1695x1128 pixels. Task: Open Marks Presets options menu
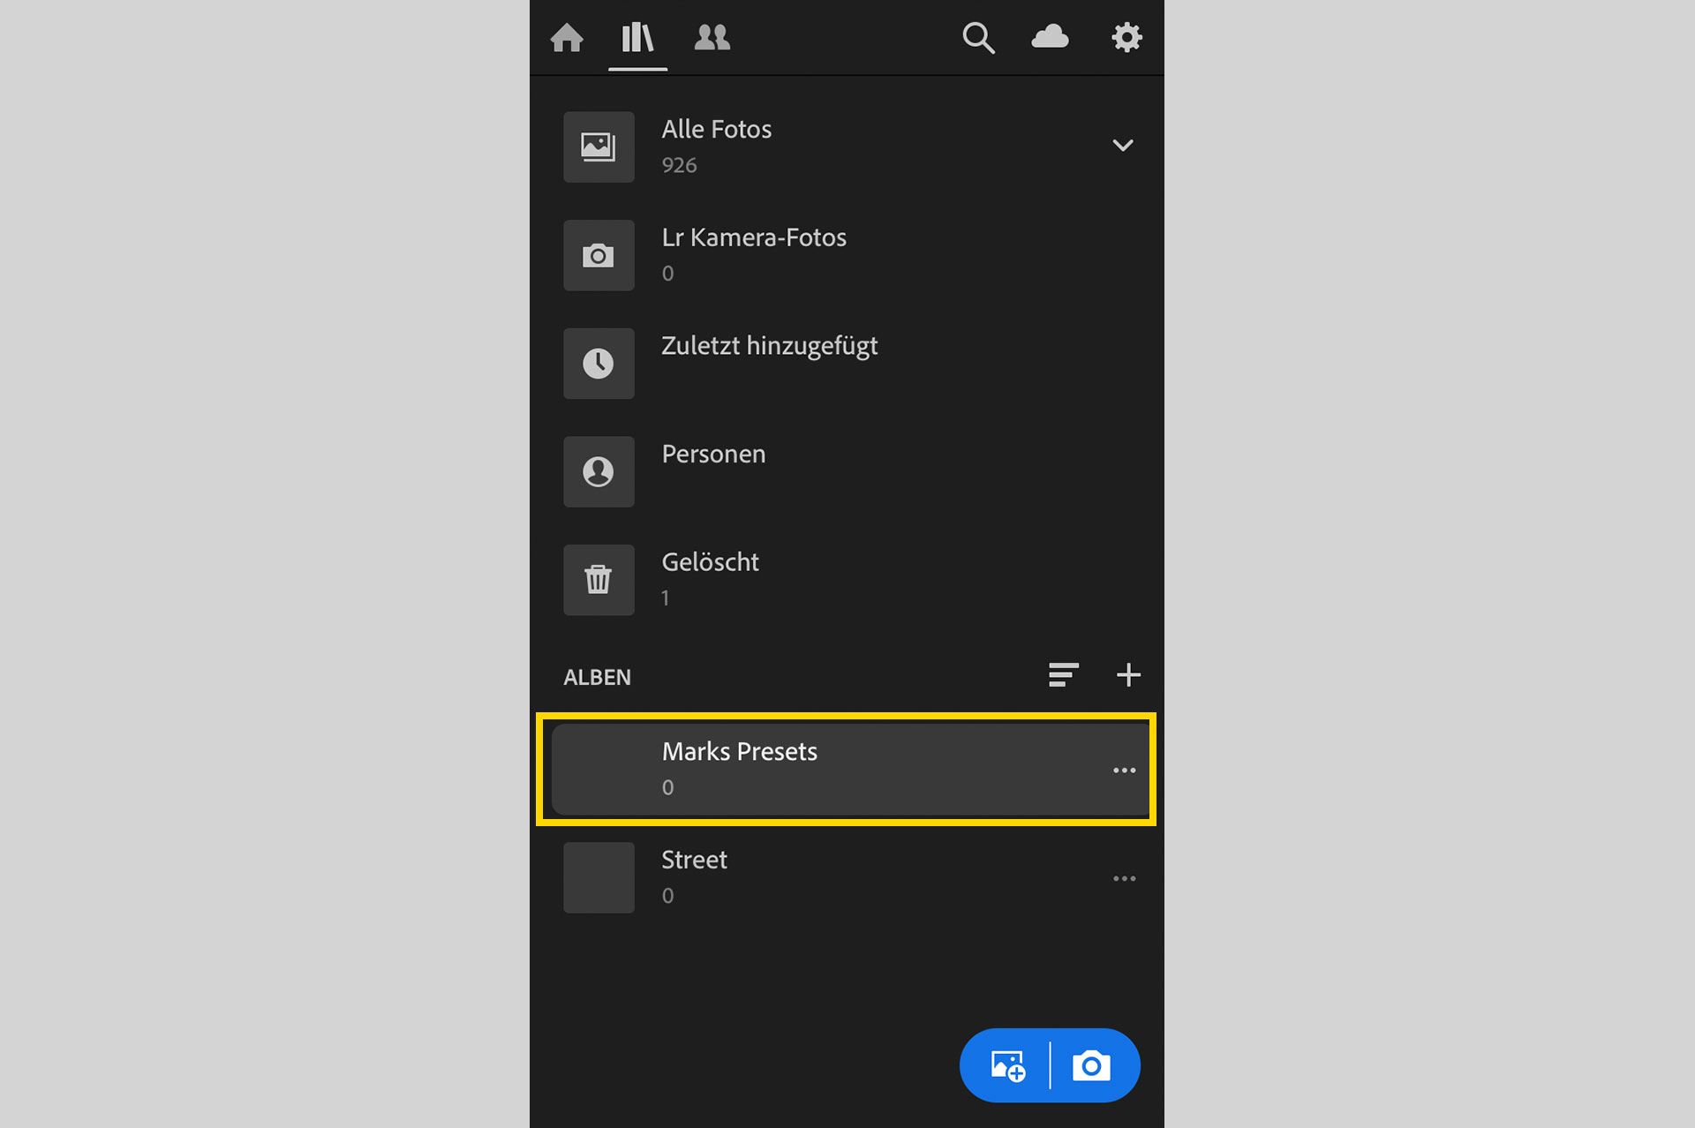click(x=1124, y=771)
